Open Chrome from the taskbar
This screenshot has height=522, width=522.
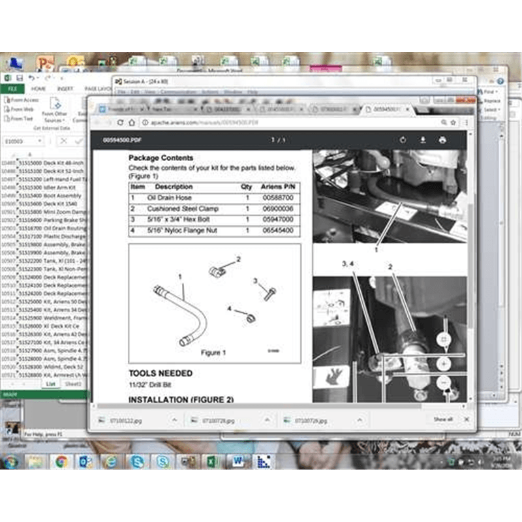[61, 462]
